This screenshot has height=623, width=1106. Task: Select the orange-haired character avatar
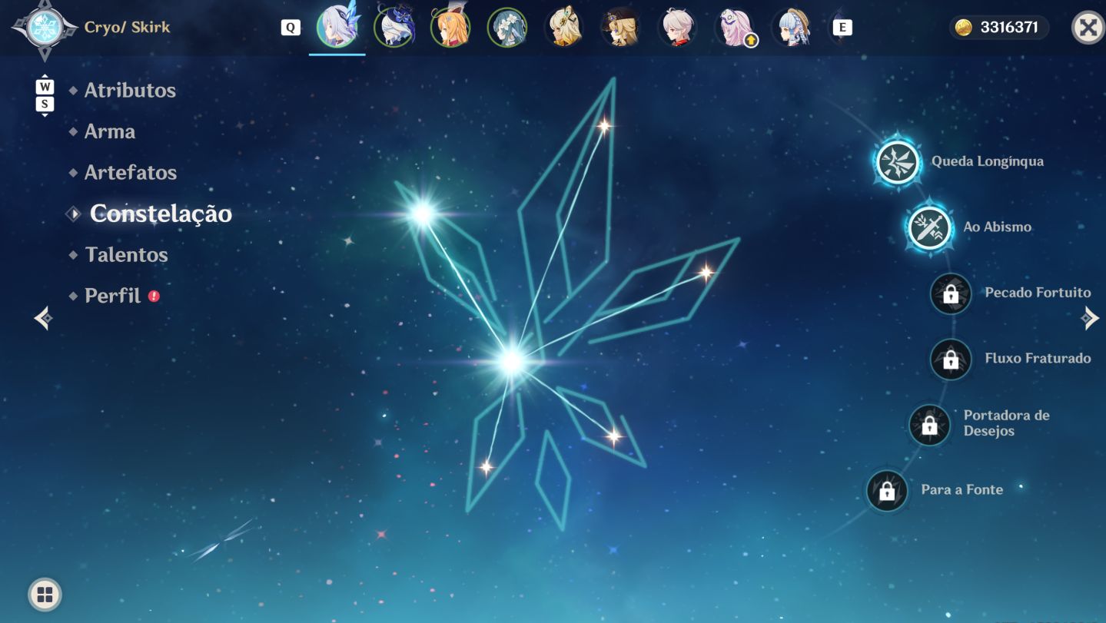click(450, 28)
